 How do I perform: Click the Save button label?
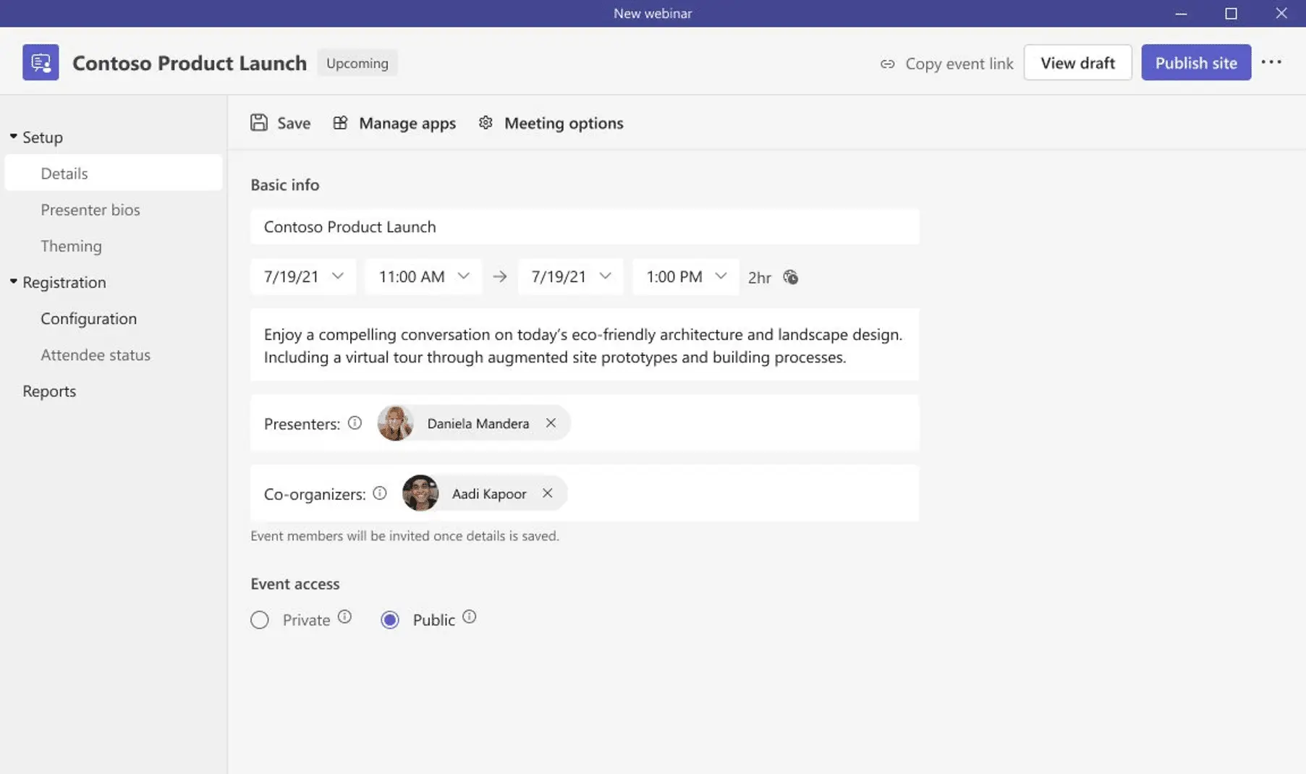294,123
